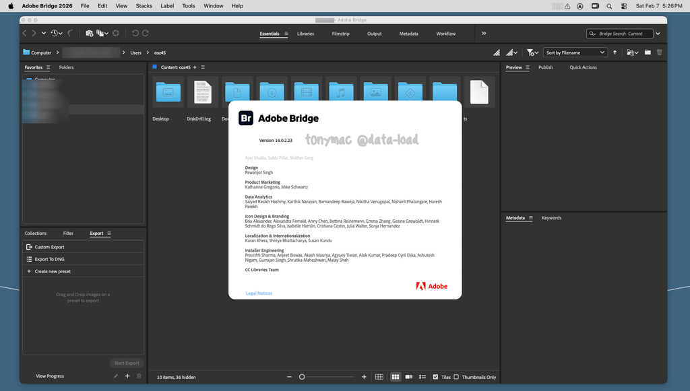
Task: Expand the chevron after Users in path
Action: 148,52
